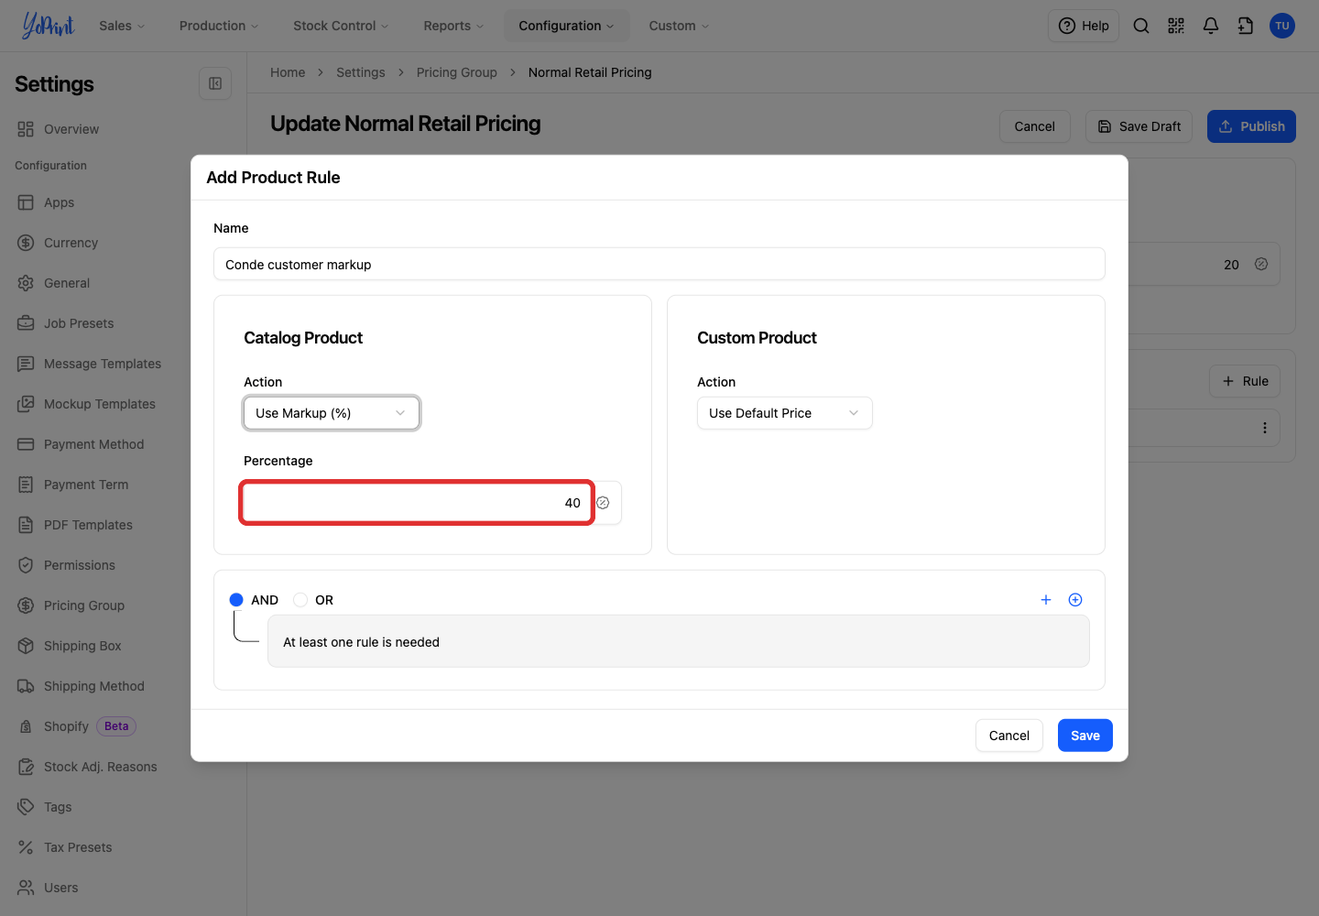
Task: Open the search icon in top bar
Action: (x=1141, y=26)
